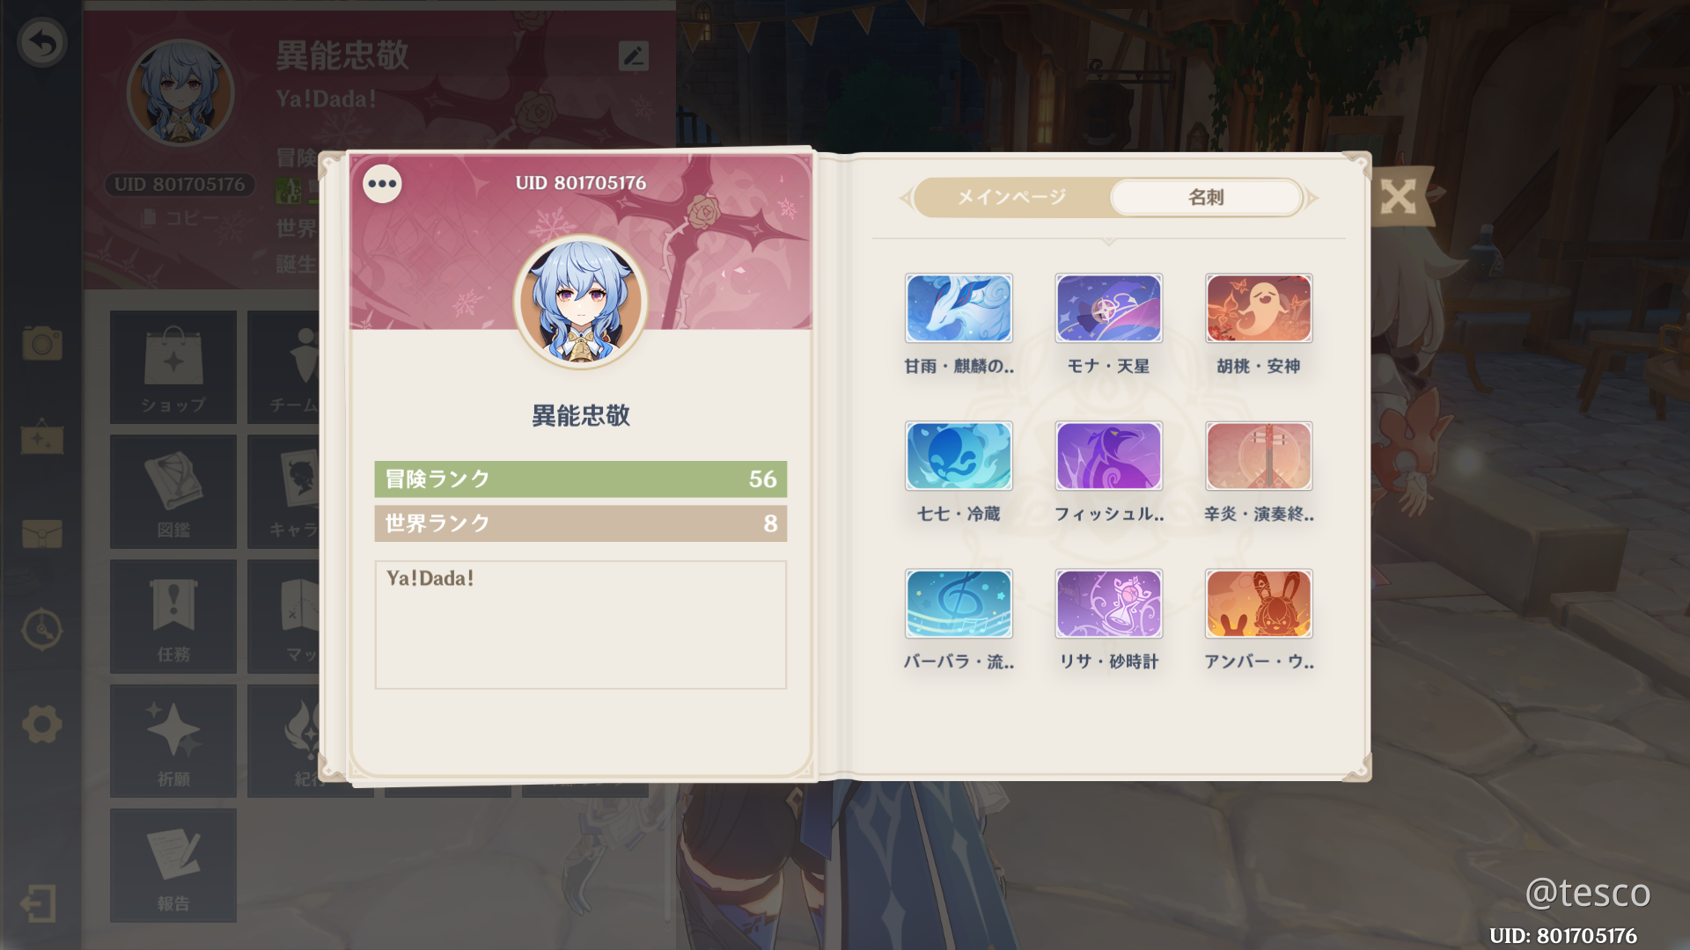Click the back arrow button
Screen dimensions: 1690x950
click(x=41, y=42)
